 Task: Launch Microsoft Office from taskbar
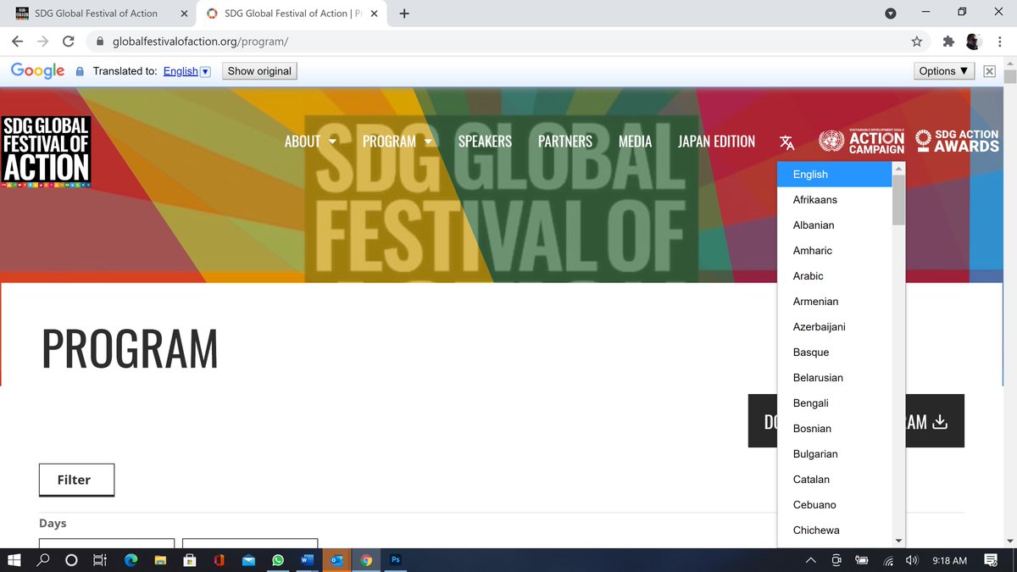(219, 560)
